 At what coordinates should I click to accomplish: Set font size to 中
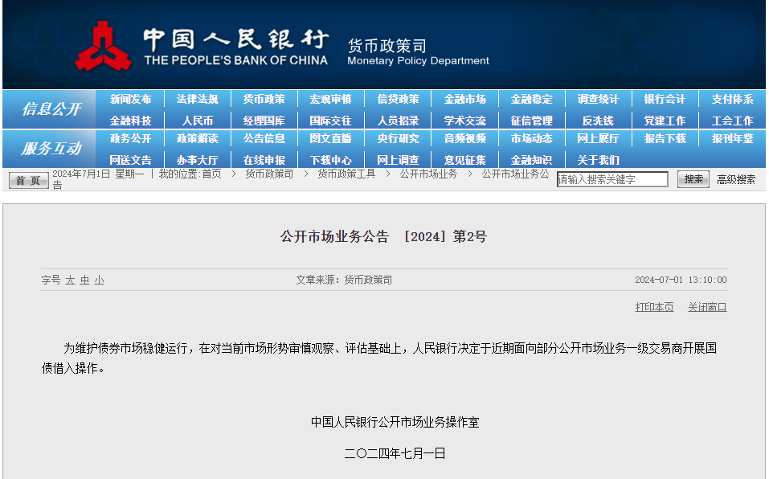(x=85, y=280)
